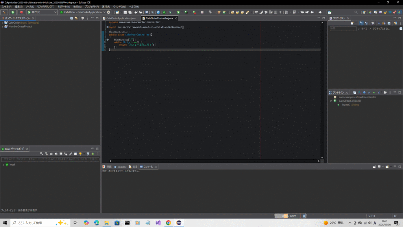Click the magnifier search icon in toolbar
This screenshot has width=403, height=227.
pos(356,12)
